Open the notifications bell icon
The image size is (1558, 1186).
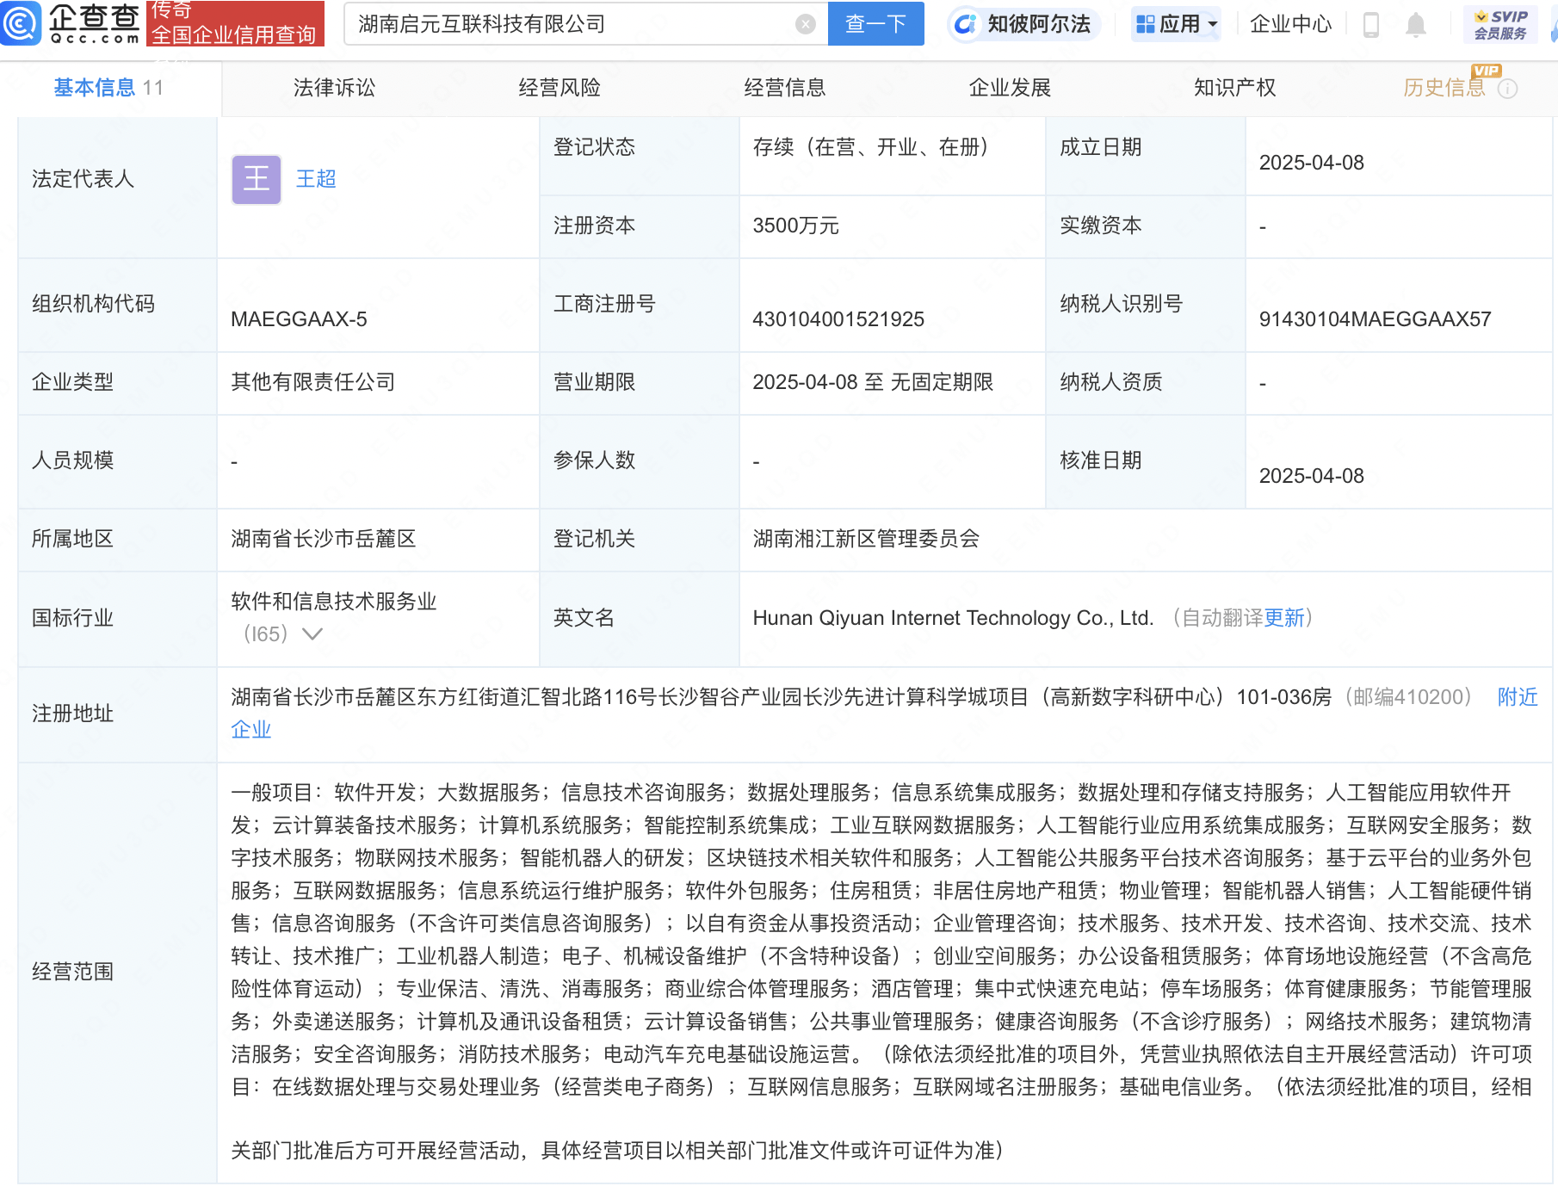[1416, 24]
